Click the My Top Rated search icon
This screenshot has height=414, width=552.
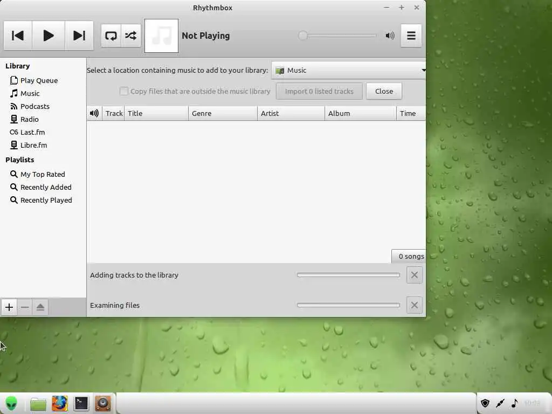pos(13,174)
